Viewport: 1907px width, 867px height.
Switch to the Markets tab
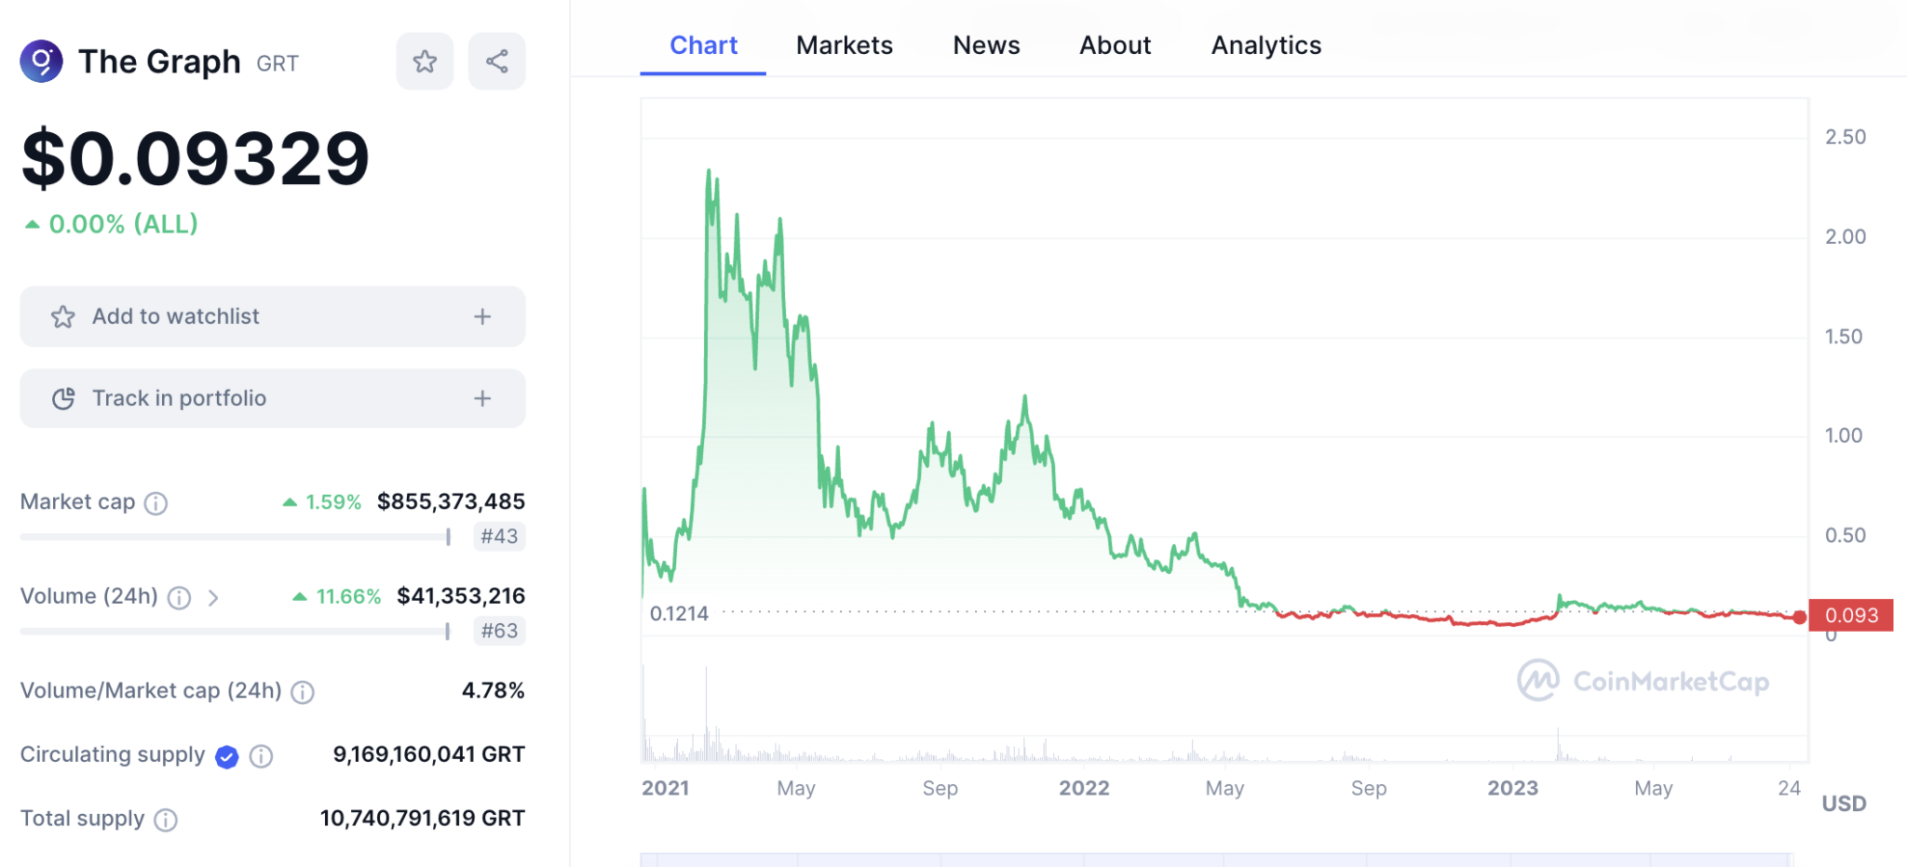(844, 45)
